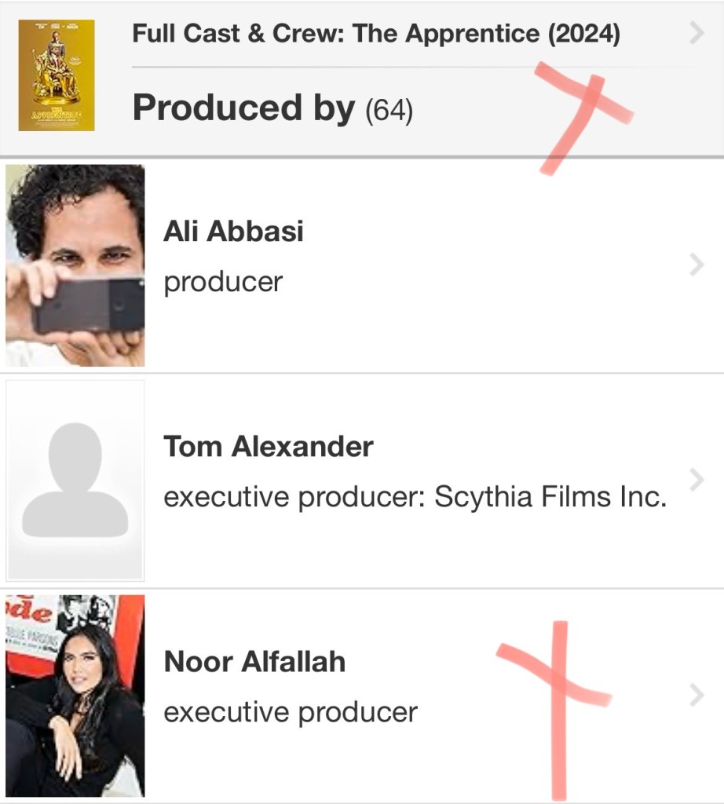The width and height of the screenshot is (724, 804).
Task: Tap Tom Alexander's placeholder avatar icon
Action: (x=75, y=479)
